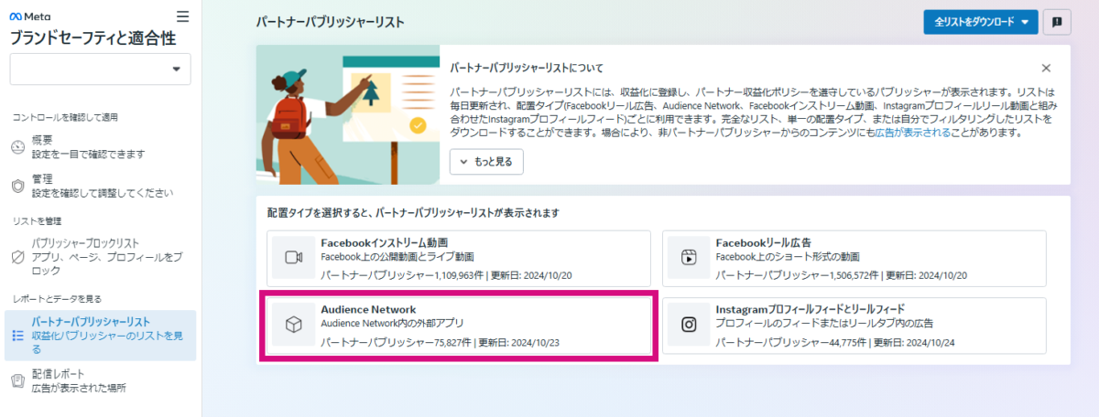Click the 全リストをダウンロード button label
This screenshot has height=417, width=1099.
pos(974,22)
